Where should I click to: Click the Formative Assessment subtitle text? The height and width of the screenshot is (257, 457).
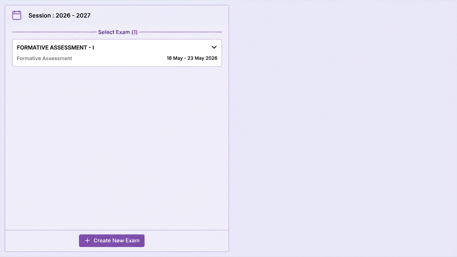click(44, 58)
